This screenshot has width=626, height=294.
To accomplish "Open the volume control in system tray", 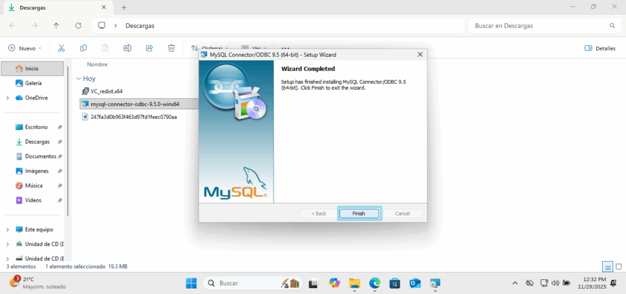I will 555,283.
